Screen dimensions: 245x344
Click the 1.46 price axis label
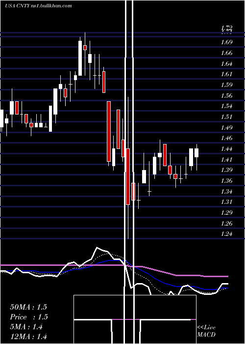pyautogui.click(x=226, y=138)
